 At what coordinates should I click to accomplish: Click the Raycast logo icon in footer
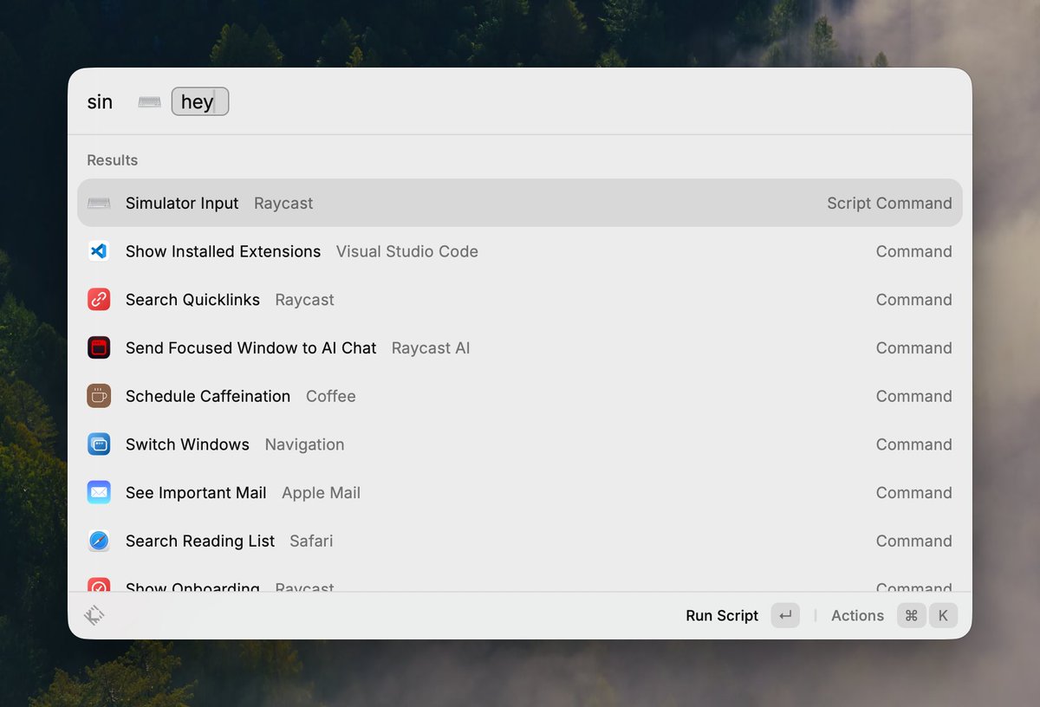click(x=94, y=615)
